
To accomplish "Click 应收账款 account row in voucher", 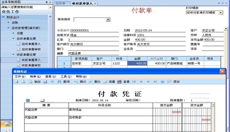I will point(111,120).
